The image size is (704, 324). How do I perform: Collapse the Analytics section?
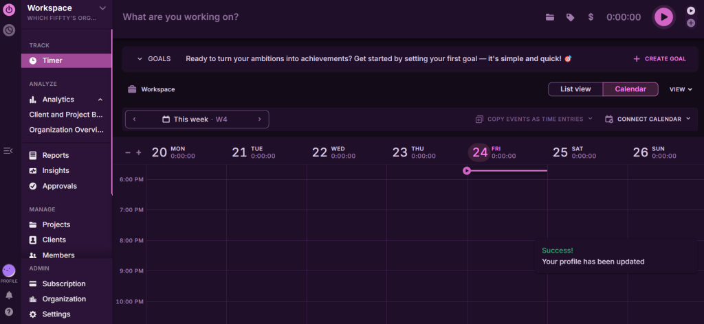pos(100,100)
